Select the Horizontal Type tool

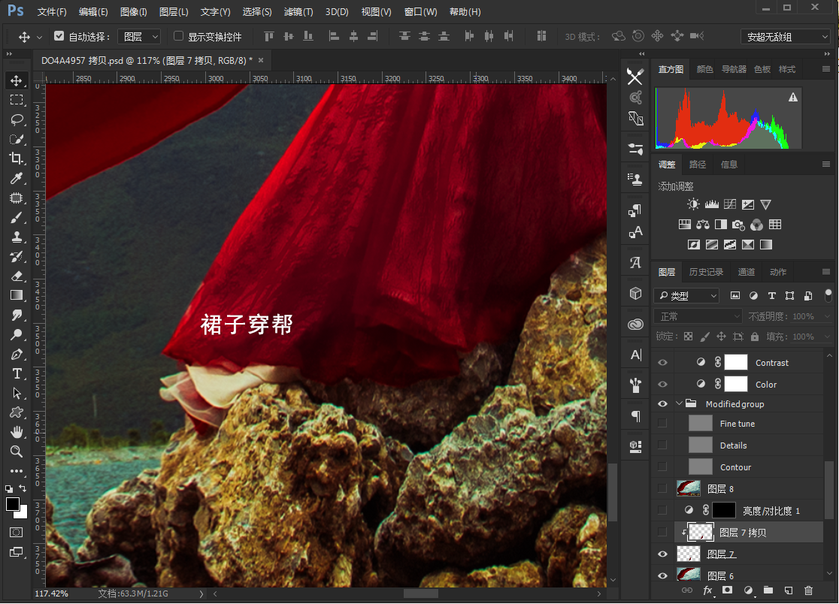(16, 373)
